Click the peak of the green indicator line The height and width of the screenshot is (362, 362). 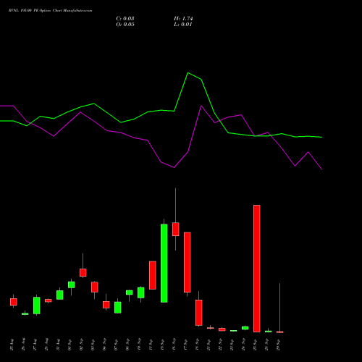pos(188,72)
